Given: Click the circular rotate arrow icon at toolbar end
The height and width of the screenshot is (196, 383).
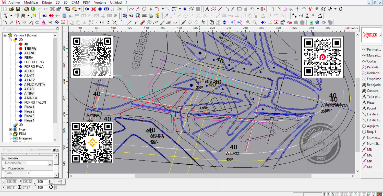Looking at the screenshot, I should pos(340,9).
